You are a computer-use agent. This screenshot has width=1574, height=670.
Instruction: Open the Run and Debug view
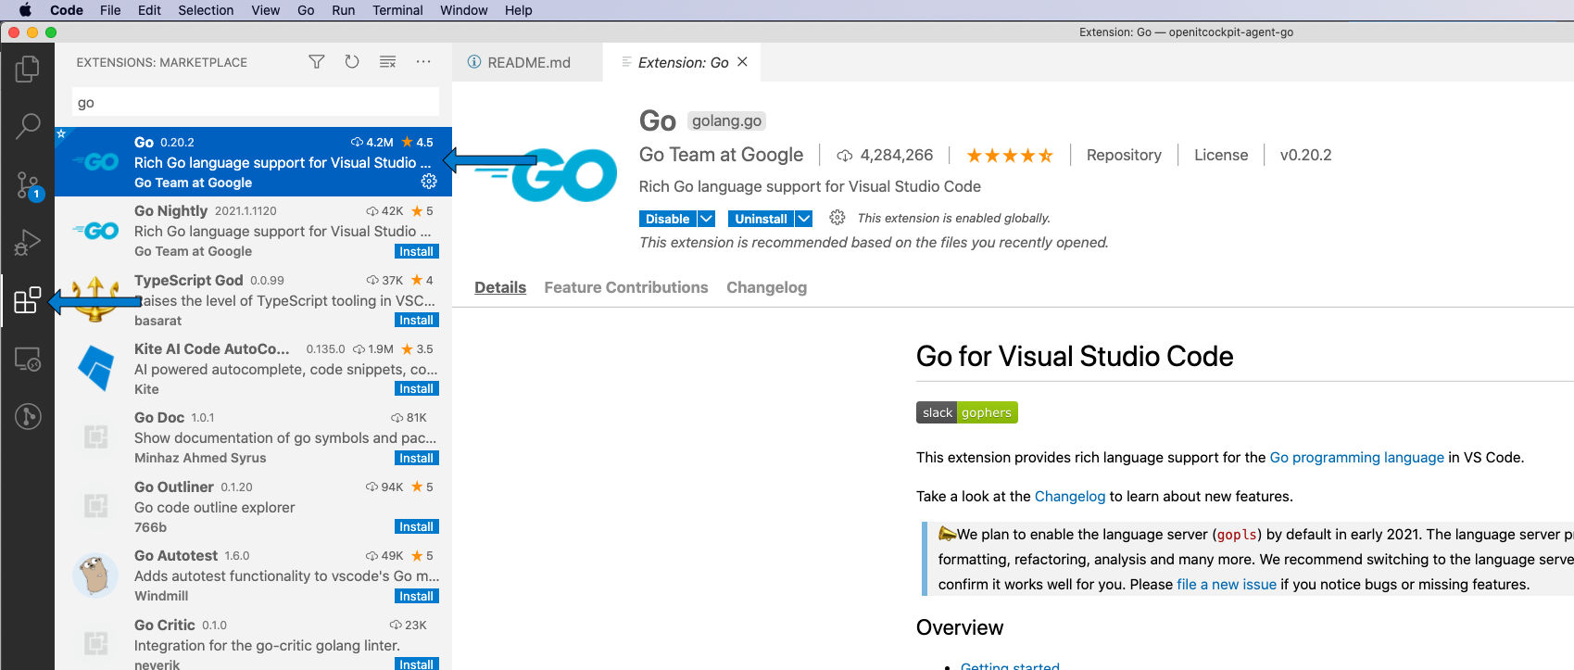point(27,243)
